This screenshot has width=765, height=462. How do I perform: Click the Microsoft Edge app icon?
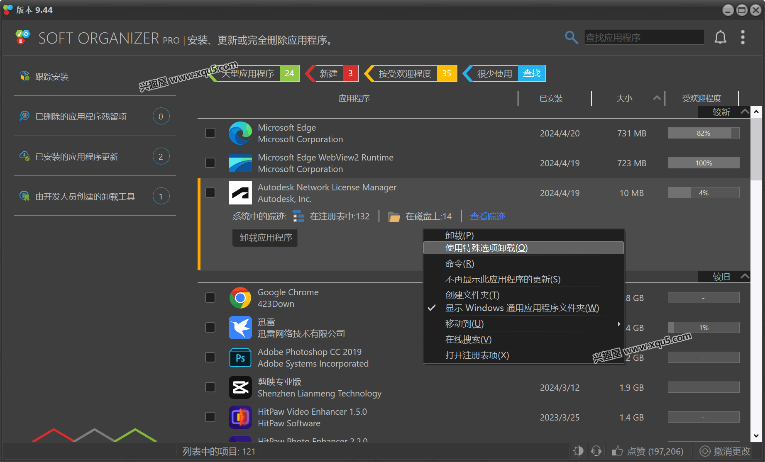point(240,133)
